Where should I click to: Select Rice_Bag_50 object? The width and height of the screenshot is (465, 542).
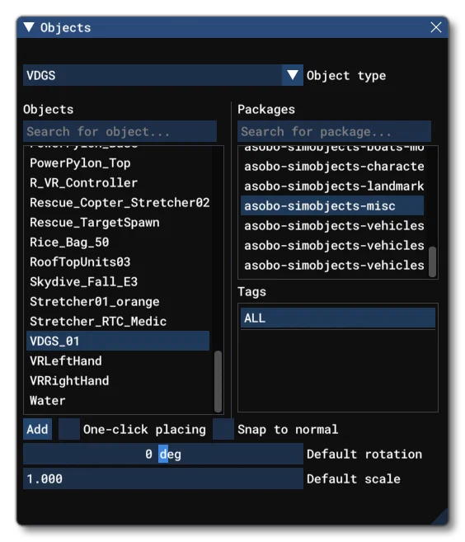click(x=118, y=242)
